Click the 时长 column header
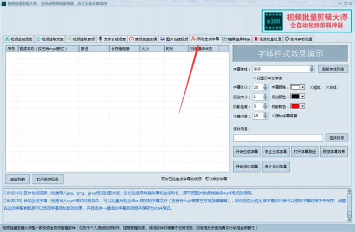The width and height of the screenshot is (355, 232). click(177, 49)
